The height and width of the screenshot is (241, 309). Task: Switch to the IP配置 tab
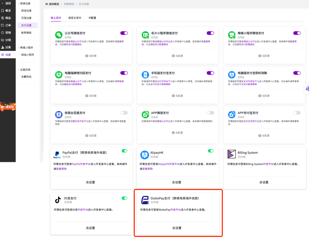click(x=92, y=18)
